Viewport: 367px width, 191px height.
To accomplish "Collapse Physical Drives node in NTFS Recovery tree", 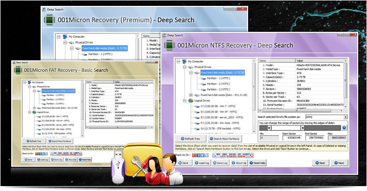I will [x=184, y=67].
